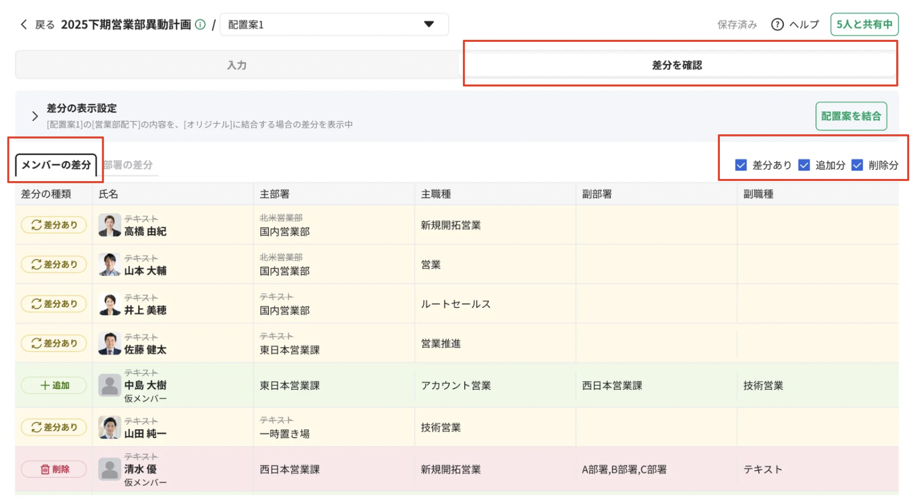Screen dimensions: 914x503
Task: Disable the 削除分 checkbox
Action: [x=857, y=165]
